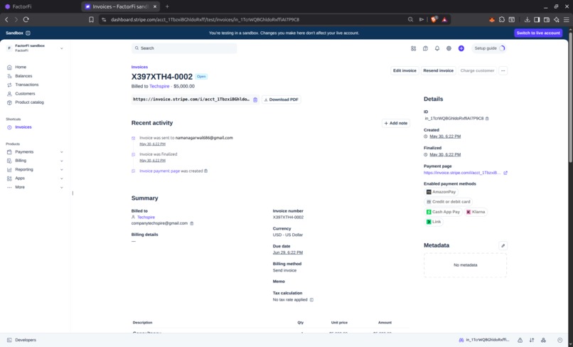This screenshot has height=347, width=573.
Task: Click the due date Jun 29, 6:22 PM
Action: [x=288, y=252]
